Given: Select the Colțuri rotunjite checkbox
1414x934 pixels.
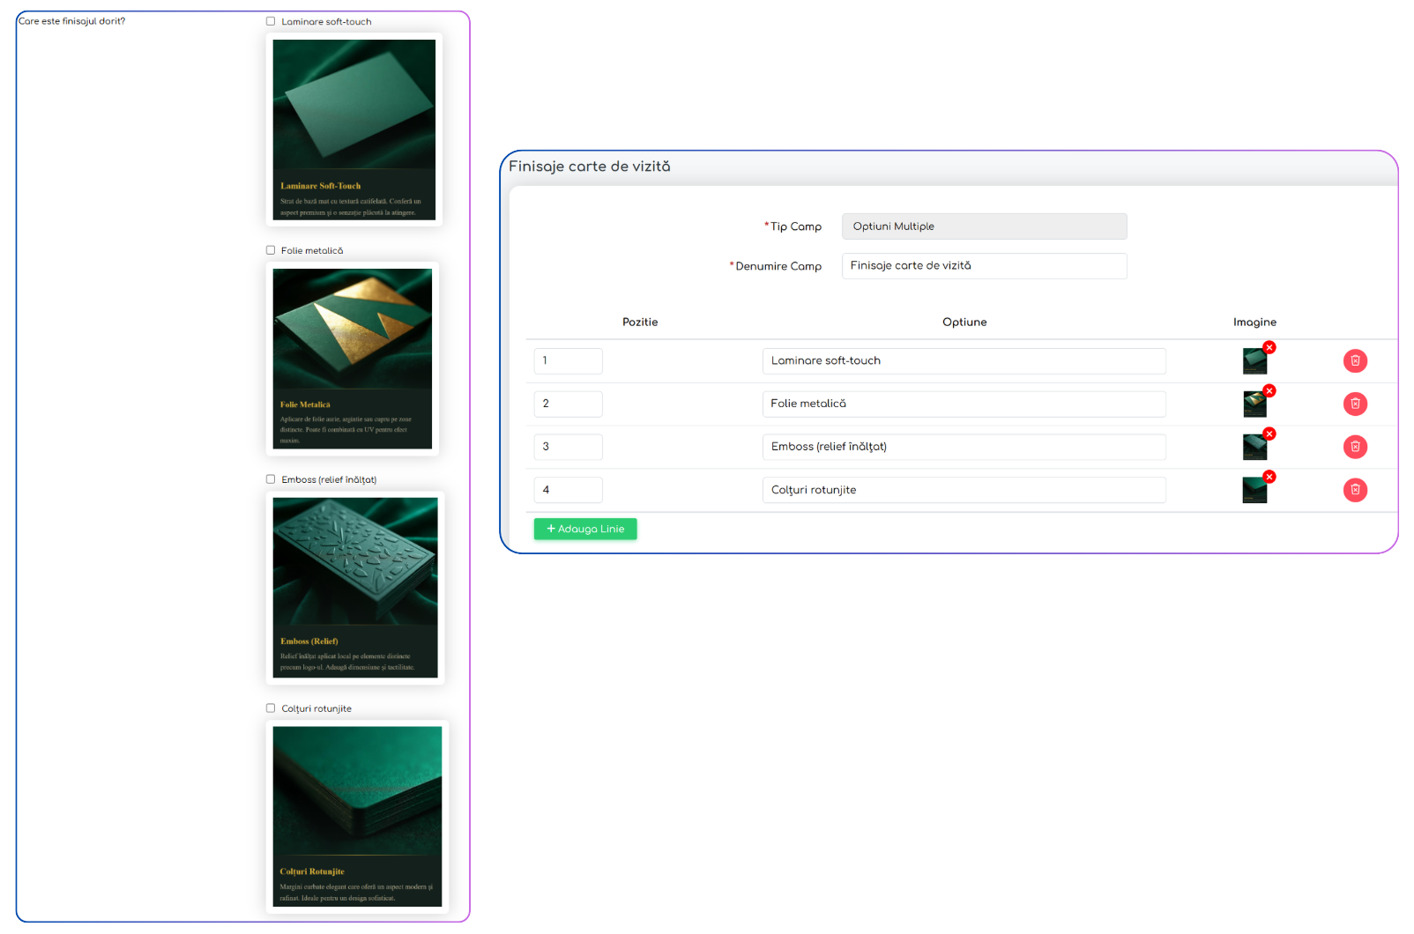Looking at the screenshot, I should point(271,708).
